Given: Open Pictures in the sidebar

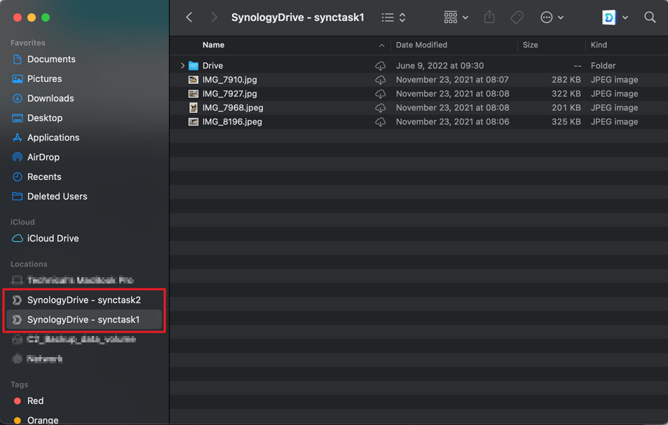Looking at the screenshot, I should [45, 78].
